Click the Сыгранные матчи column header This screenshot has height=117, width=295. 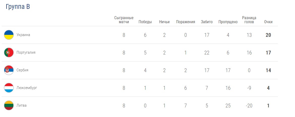[124, 20]
